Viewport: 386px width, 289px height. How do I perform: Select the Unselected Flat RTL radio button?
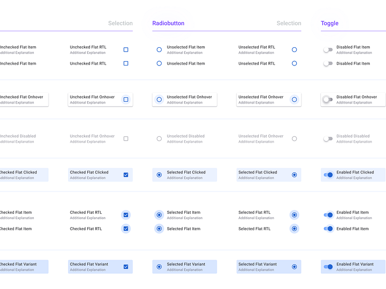point(294,50)
